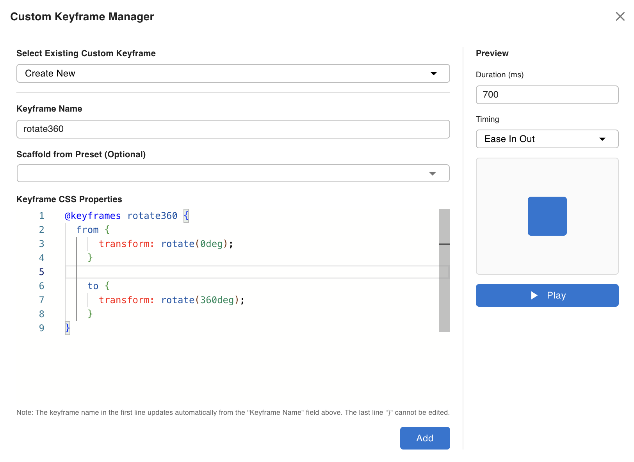Expand the Scaffold from Preset dropdown

point(233,173)
